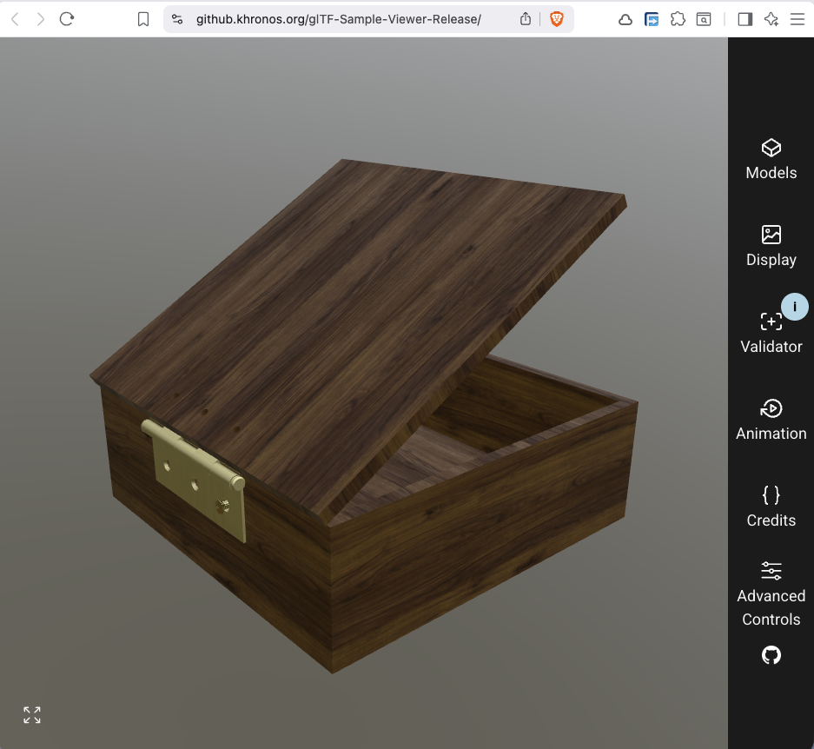Toggle fullscreen view of the 3D viewer
The image size is (814, 749).
(32, 715)
